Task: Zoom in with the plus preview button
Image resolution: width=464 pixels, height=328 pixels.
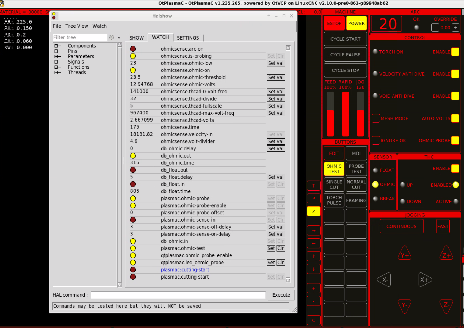Action: [314, 288]
